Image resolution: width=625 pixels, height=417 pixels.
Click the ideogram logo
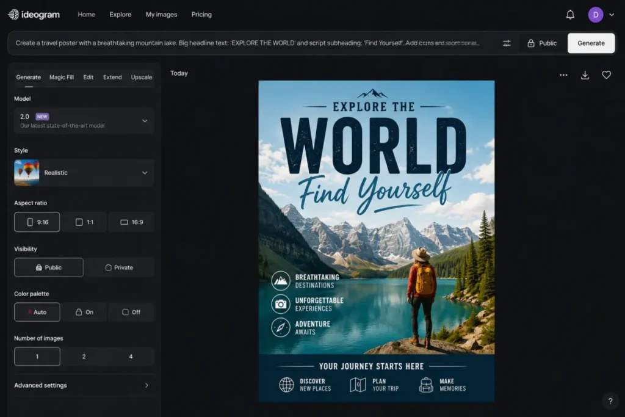[x=34, y=15]
